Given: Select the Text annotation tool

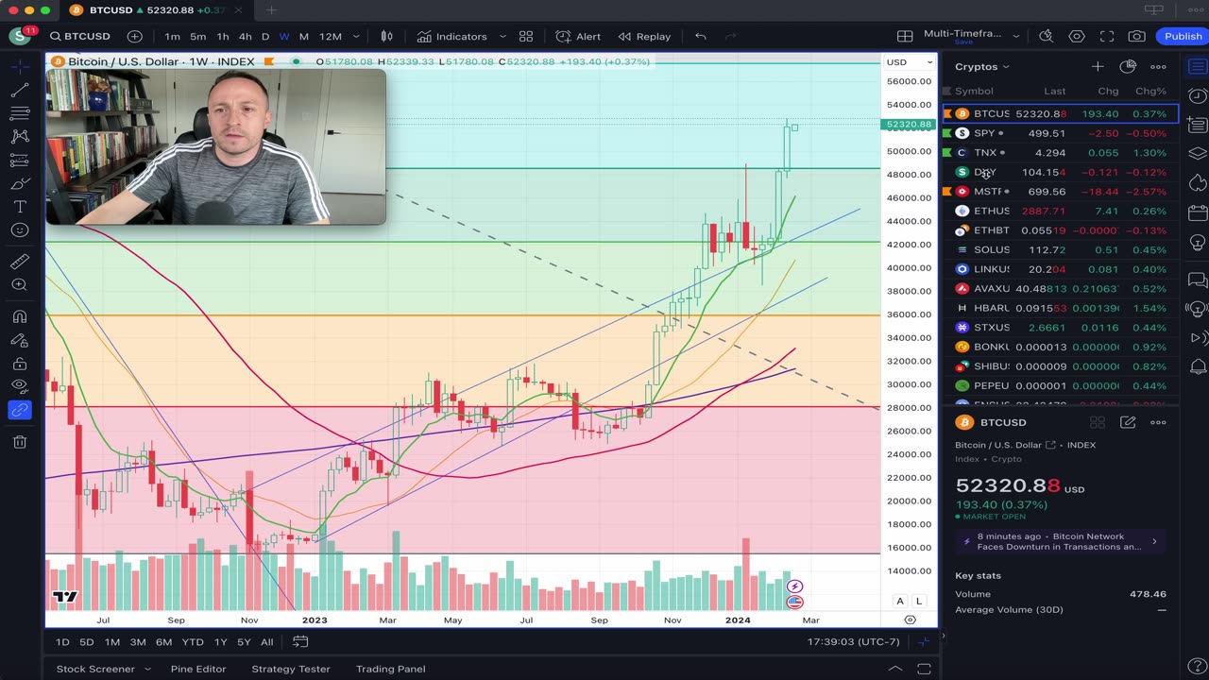Looking at the screenshot, I should (19, 207).
